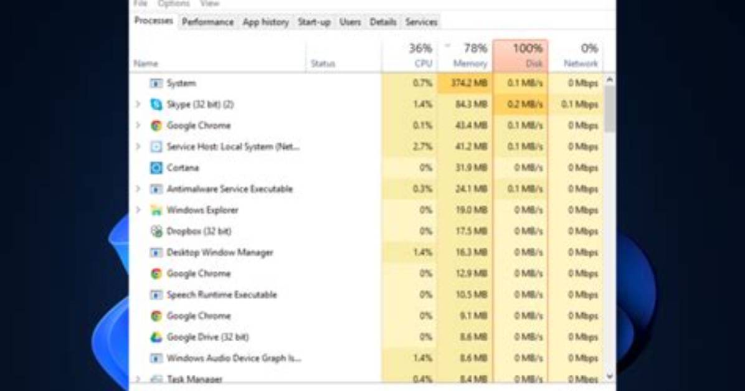Click the Skype process icon

pos(156,105)
